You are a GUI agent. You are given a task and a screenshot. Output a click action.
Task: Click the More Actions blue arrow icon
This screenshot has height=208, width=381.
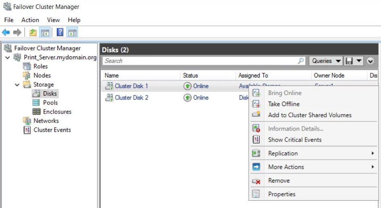[256, 167]
